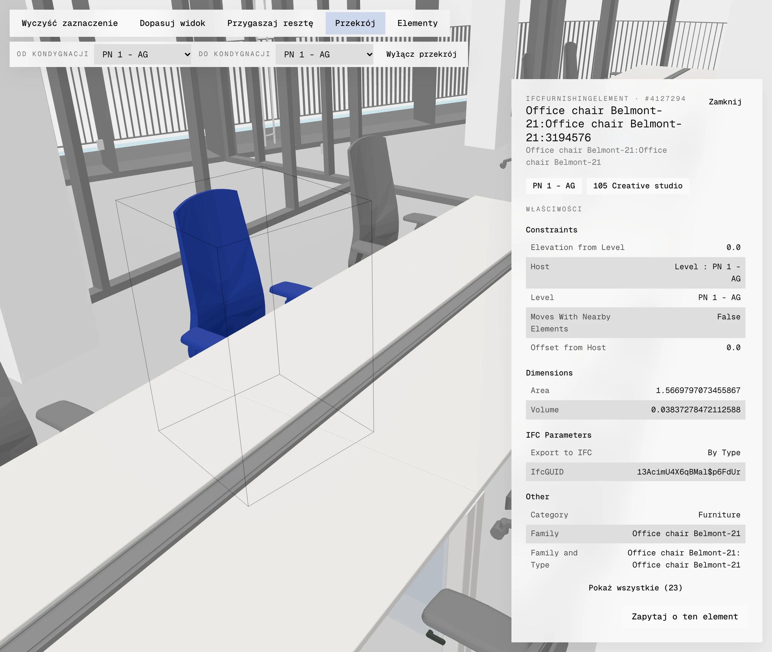Click the PN 1 - AG level chip
This screenshot has width=772, height=652.
(x=554, y=186)
